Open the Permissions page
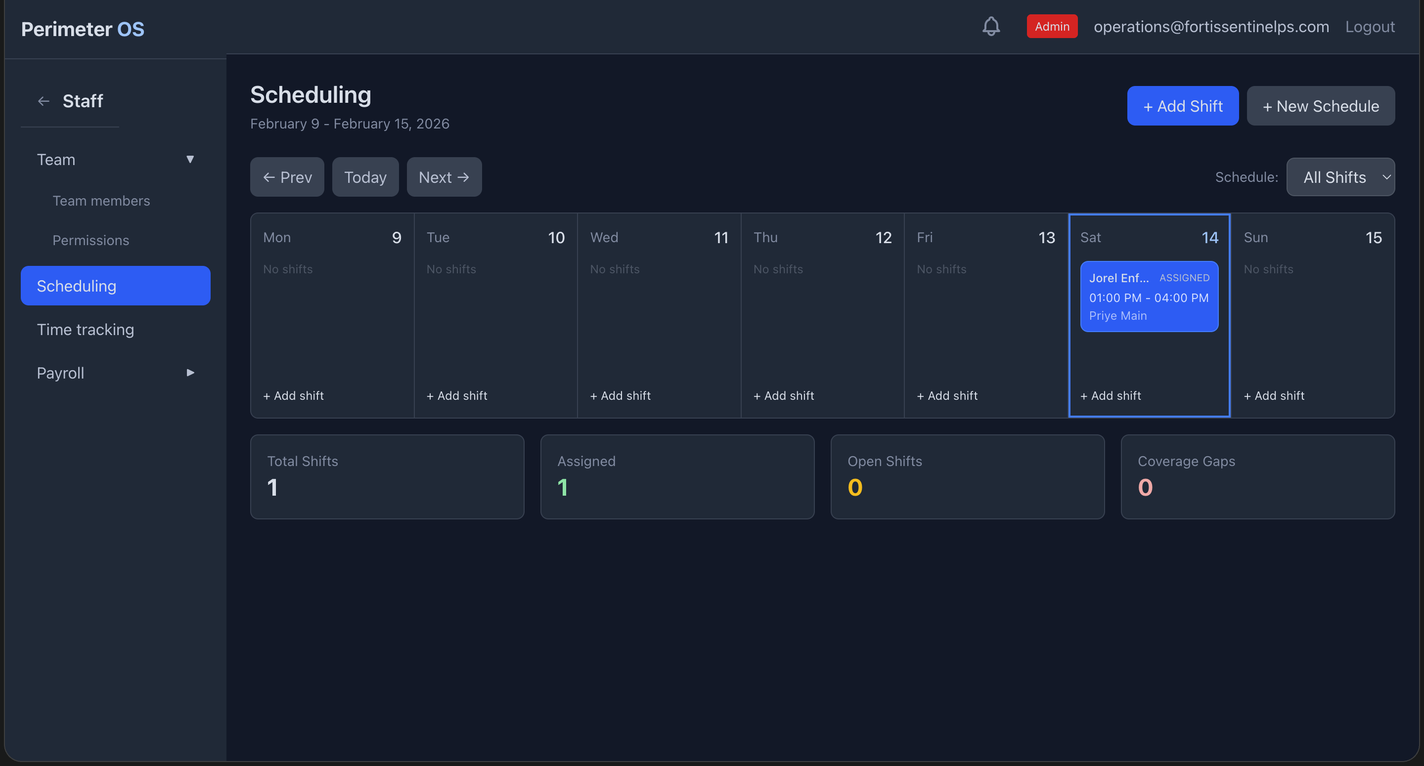 point(90,240)
